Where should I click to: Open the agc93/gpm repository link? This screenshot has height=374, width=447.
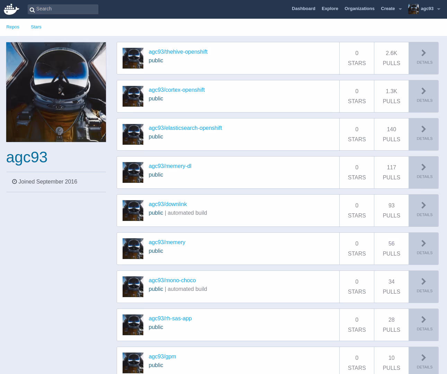point(162,357)
